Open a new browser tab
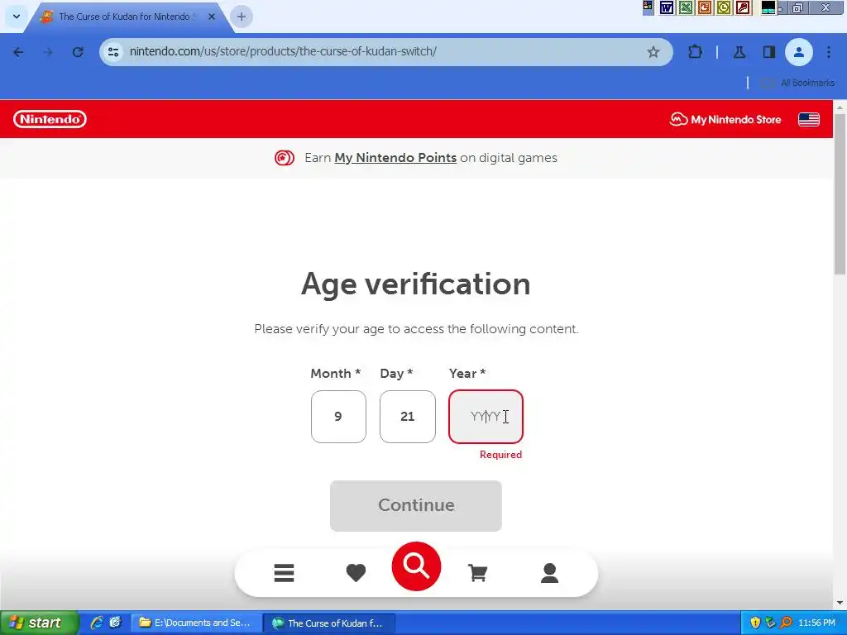This screenshot has width=847, height=635. [x=242, y=17]
